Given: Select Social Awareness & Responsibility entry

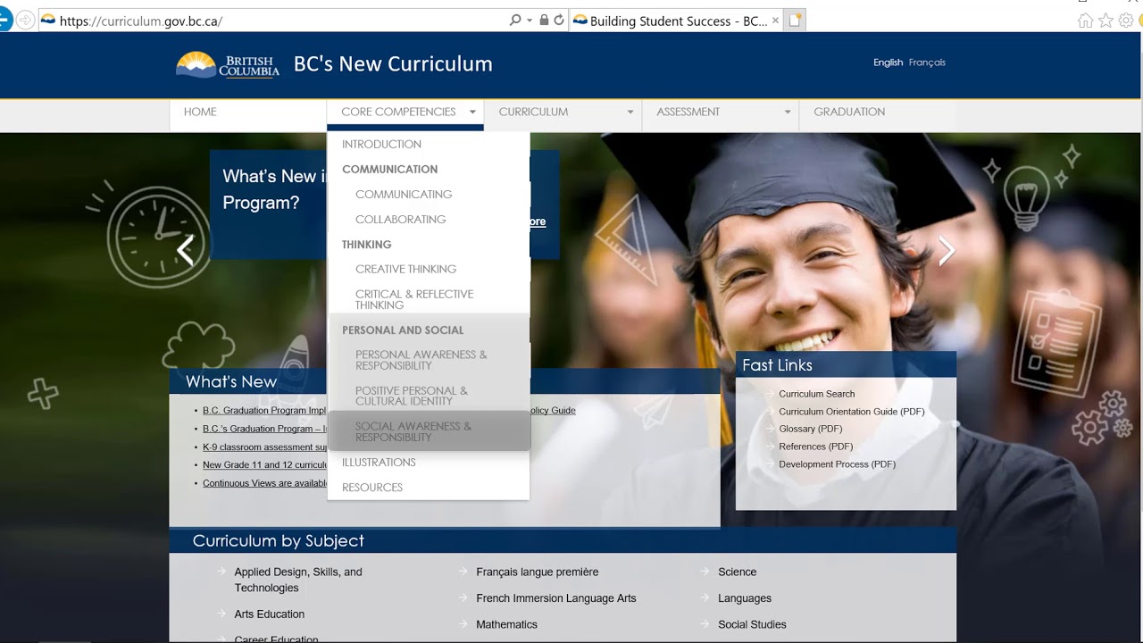Looking at the screenshot, I should click(429, 431).
